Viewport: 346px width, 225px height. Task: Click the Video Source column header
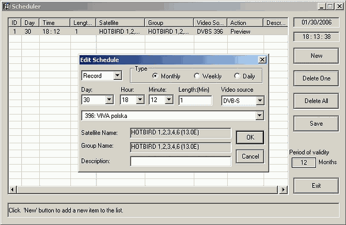[x=210, y=22]
